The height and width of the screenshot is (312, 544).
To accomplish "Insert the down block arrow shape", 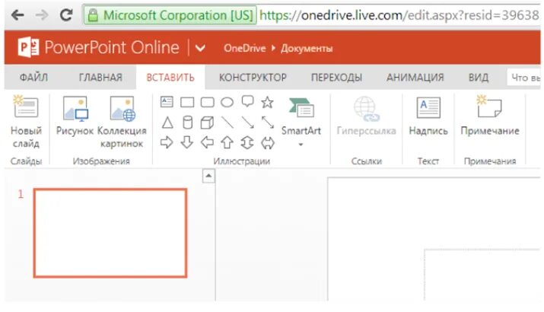I will click(x=187, y=142).
